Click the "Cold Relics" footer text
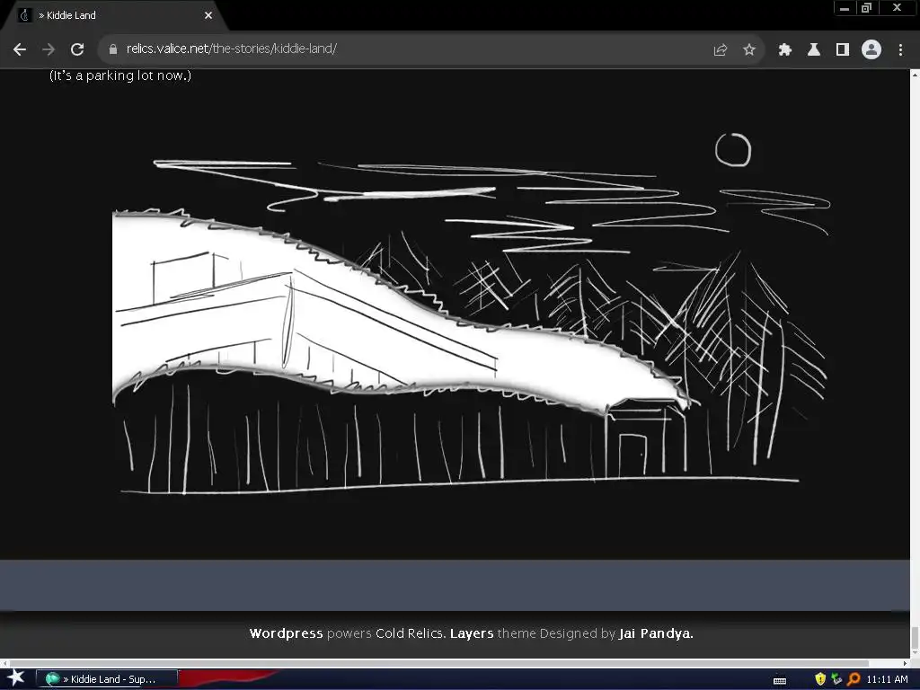 click(410, 633)
